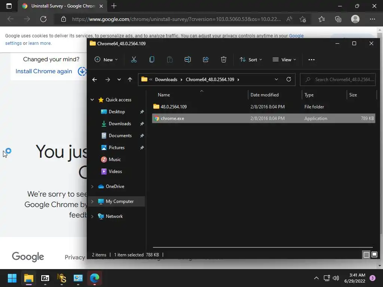Click the Paste icon in Explorer toolbar
Image resolution: width=383 pixels, height=287 pixels.
[169, 59]
